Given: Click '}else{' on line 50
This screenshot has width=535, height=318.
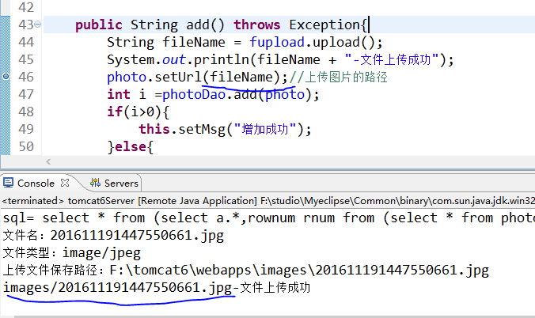Looking at the screenshot, I should pyautogui.click(x=131, y=146).
